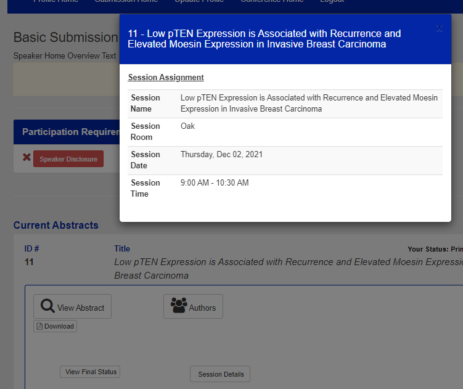Open View Final Status

(90, 372)
